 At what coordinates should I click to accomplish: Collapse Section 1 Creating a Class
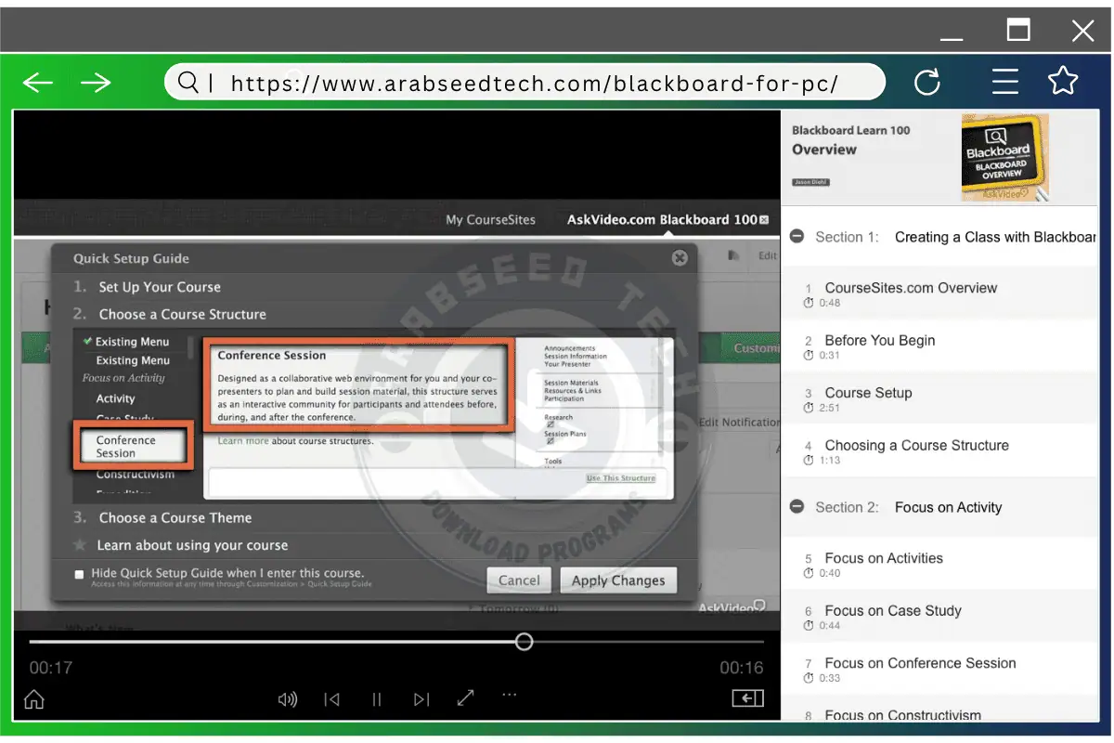pos(797,237)
